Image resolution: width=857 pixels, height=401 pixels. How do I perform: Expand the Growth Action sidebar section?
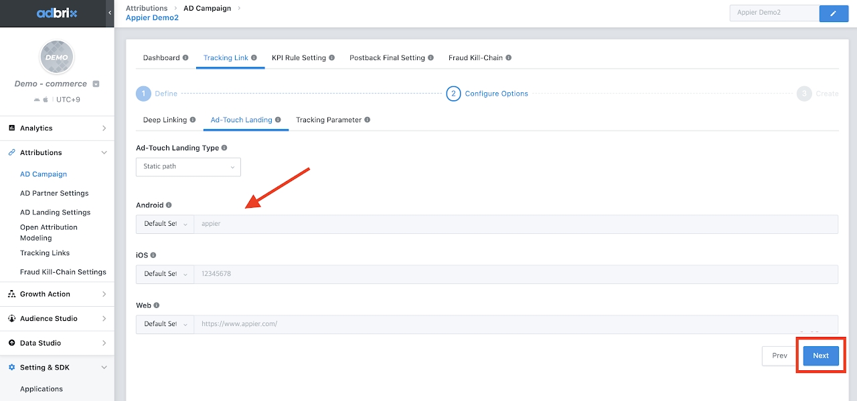pyautogui.click(x=57, y=294)
